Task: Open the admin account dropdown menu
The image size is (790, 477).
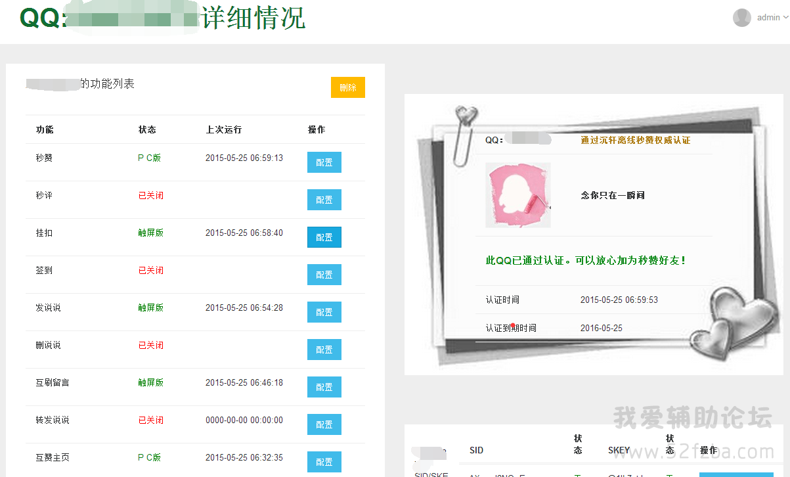Action: tap(772, 18)
